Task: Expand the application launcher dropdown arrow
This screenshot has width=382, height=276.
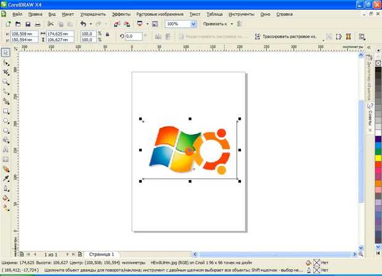Action: (147, 24)
